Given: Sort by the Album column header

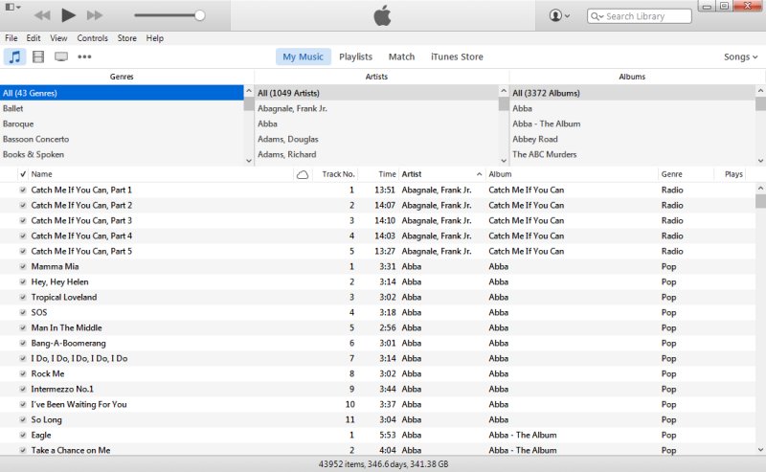Looking at the screenshot, I should (572, 174).
